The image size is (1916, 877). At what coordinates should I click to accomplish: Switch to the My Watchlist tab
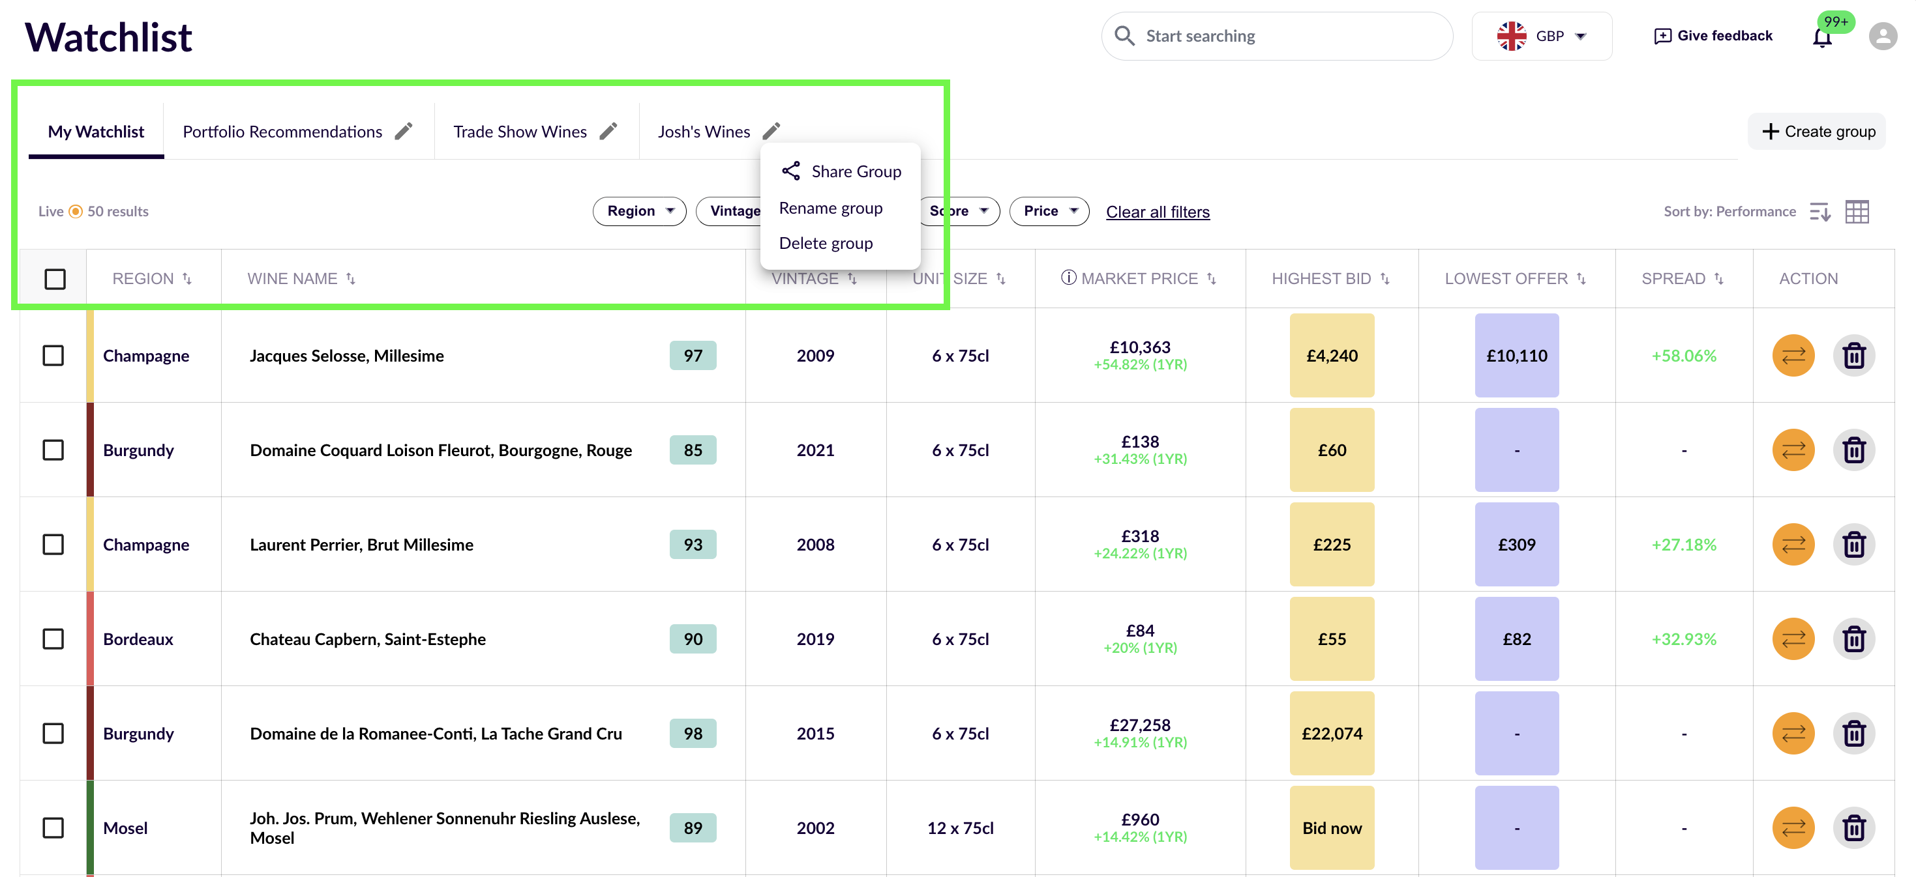click(95, 131)
